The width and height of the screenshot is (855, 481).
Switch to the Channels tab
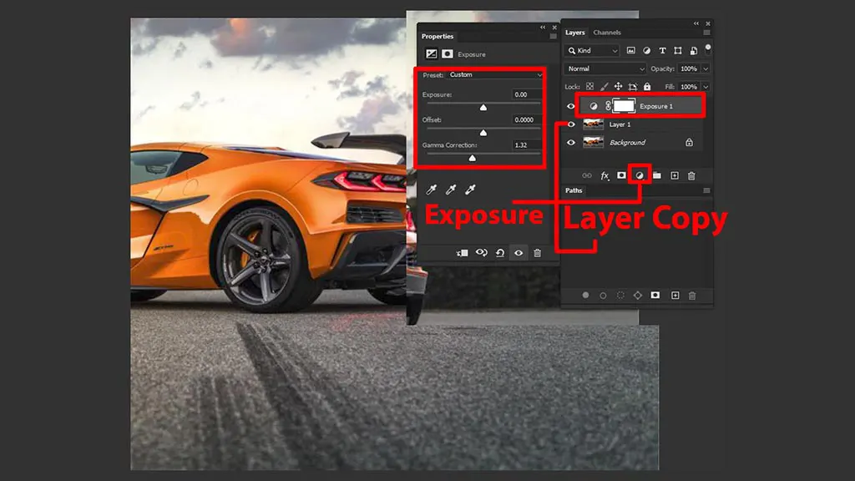(x=607, y=33)
